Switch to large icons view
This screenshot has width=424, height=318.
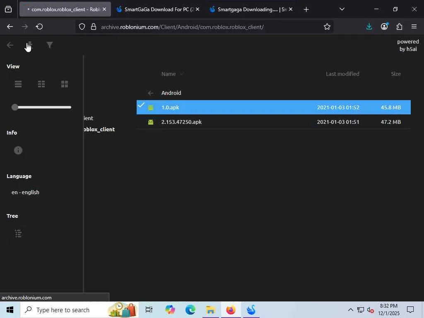(x=65, y=84)
